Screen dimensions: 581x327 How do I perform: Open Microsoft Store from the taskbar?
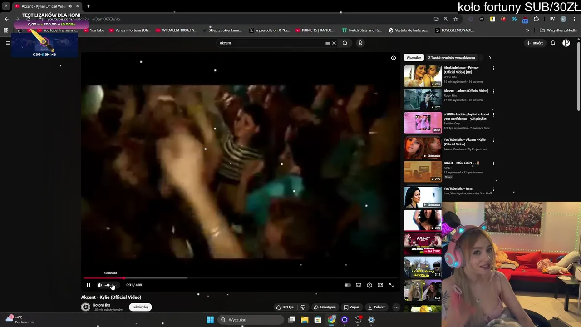pos(318,320)
